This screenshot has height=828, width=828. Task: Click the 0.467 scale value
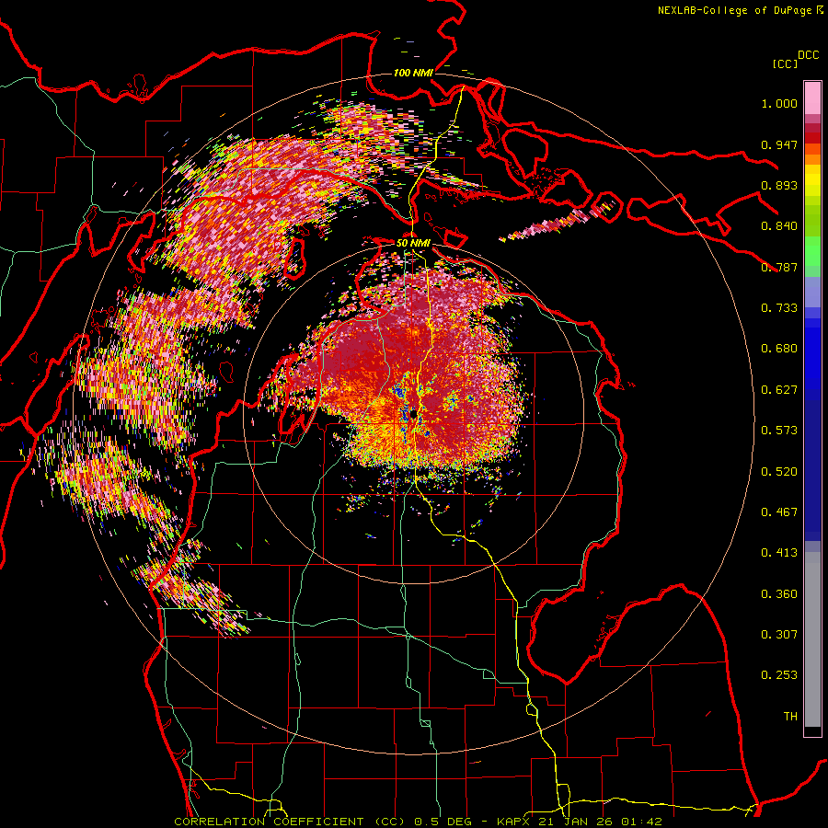point(779,512)
